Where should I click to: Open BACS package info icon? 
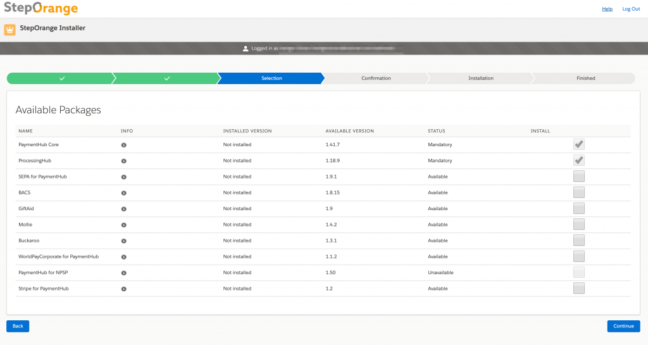[x=123, y=193]
